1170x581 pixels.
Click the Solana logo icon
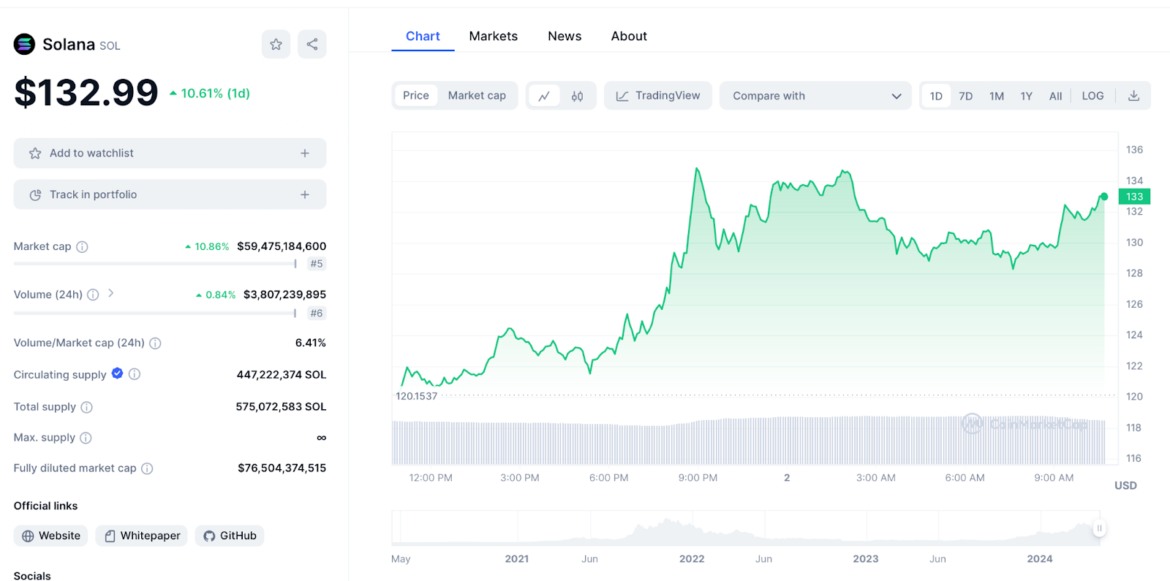pyautogui.click(x=24, y=45)
